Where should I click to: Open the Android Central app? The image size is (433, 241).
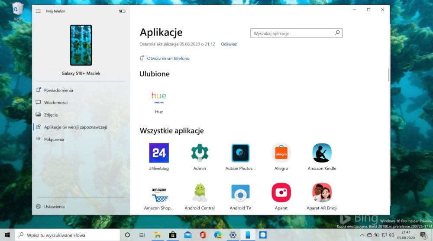200,196
